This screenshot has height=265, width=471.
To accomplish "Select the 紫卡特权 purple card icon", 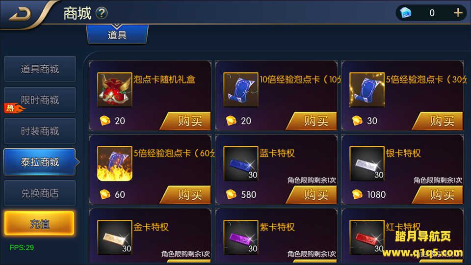I will coord(241,238).
